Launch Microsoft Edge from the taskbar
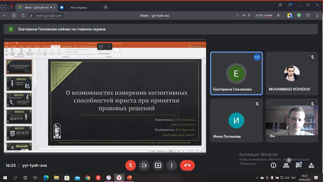The width and height of the screenshot is (323, 182). tap(46, 178)
